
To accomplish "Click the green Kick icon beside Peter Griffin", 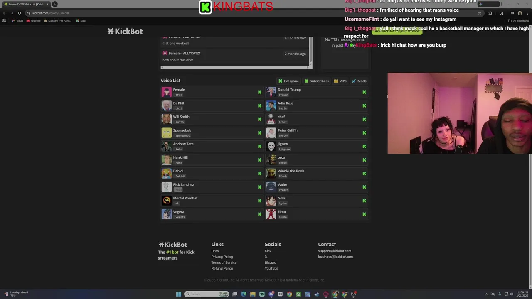I will click(x=364, y=133).
